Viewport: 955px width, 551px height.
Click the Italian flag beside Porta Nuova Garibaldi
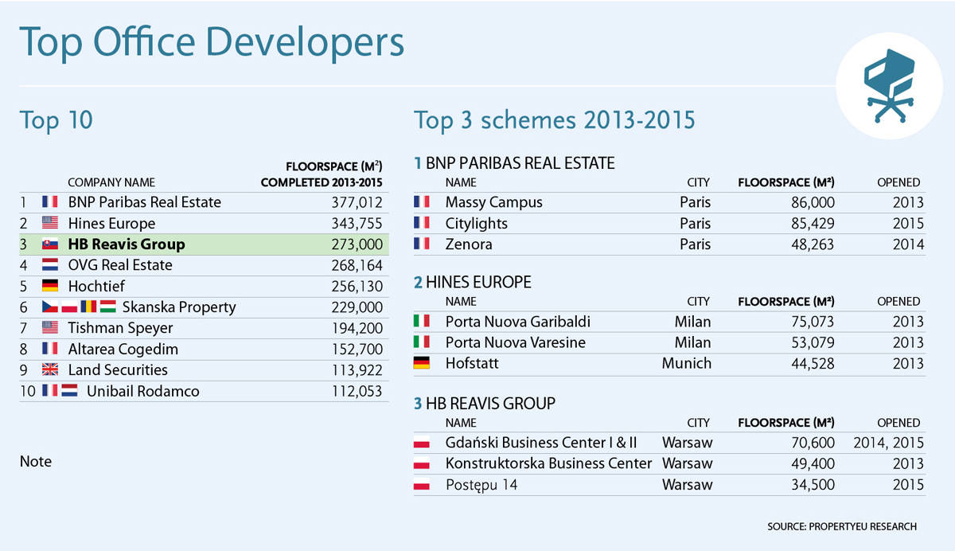422,322
